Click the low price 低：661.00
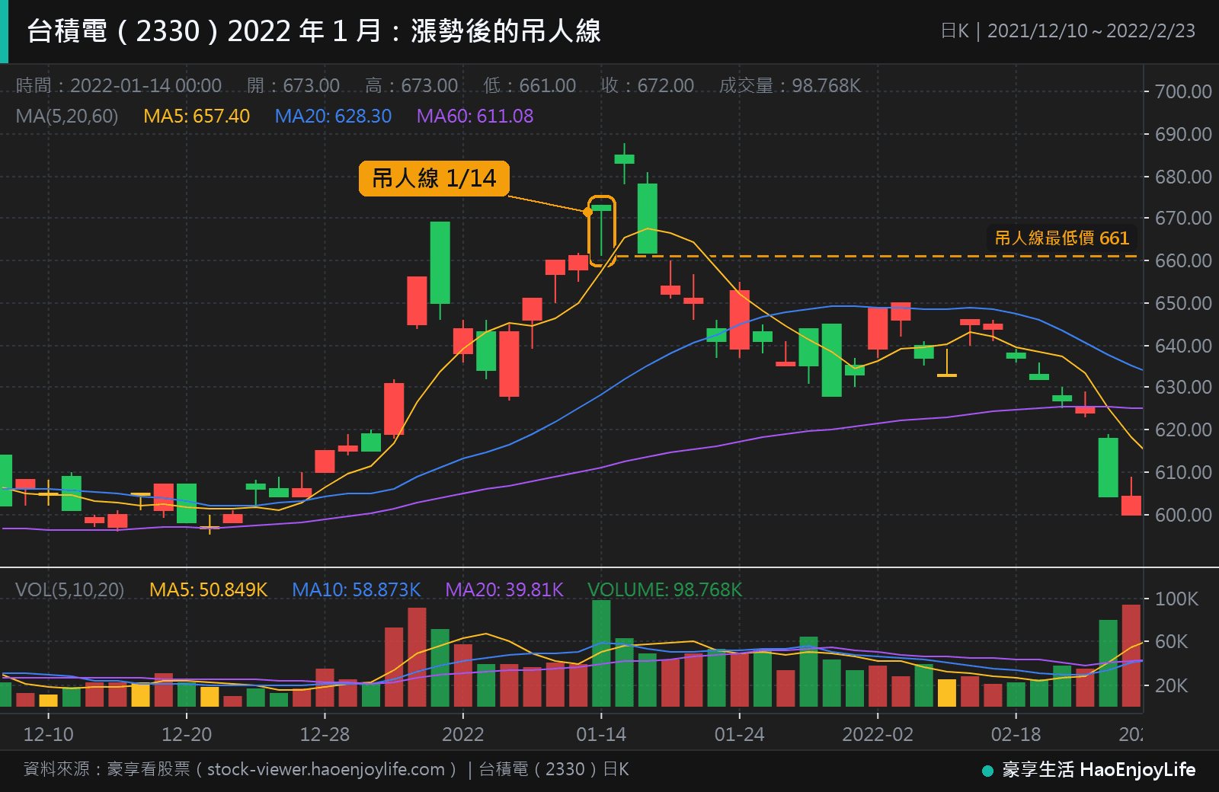This screenshot has height=792, width=1219. 530,85
